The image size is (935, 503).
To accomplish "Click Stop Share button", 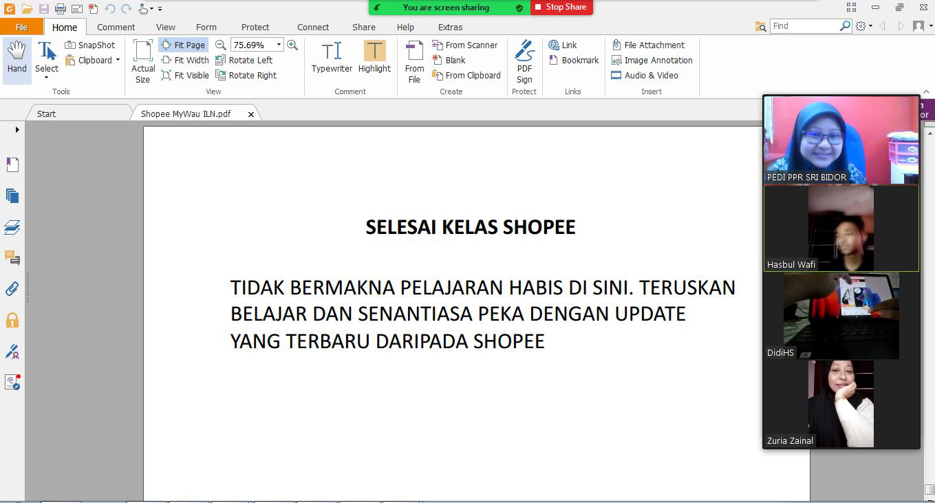I will tap(561, 7).
